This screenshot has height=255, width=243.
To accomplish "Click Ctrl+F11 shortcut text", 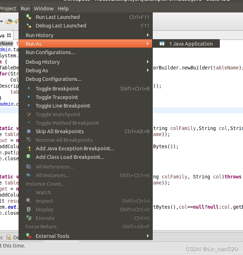I will [x=139, y=17].
